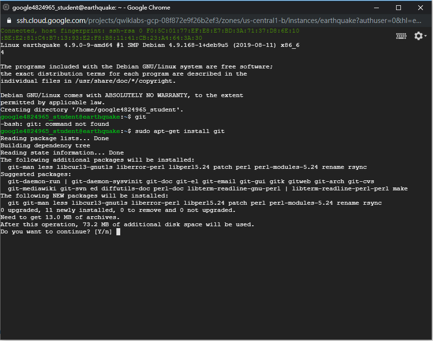Close the Chrome SSH window
This screenshot has height=341, width=433.
click(x=420, y=8)
